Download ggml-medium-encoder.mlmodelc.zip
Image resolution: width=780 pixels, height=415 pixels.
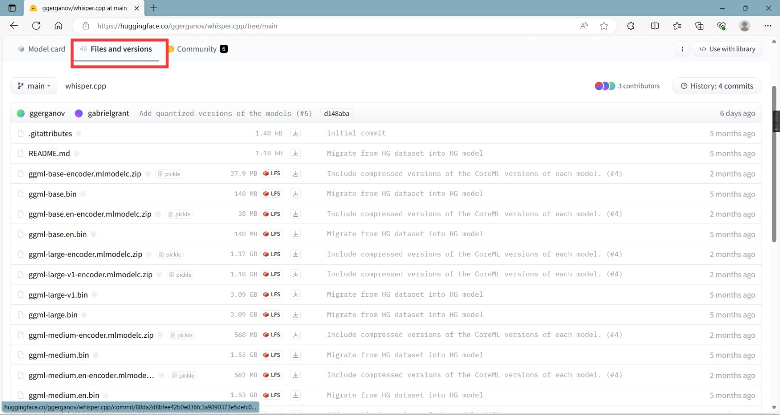point(296,335)
